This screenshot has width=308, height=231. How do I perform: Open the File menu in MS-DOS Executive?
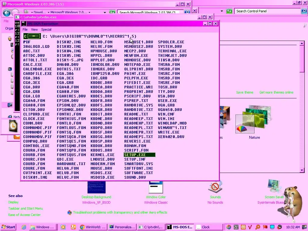click(25, 29)
